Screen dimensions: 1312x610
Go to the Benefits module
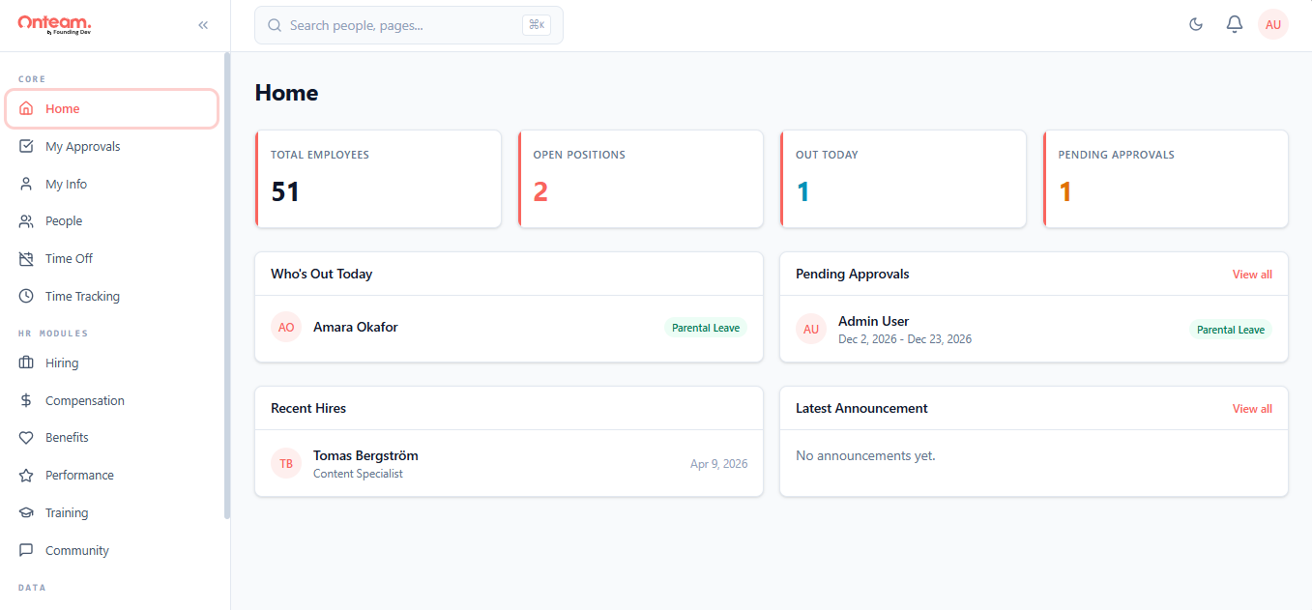pyautogui.click(x=112, y=438)
